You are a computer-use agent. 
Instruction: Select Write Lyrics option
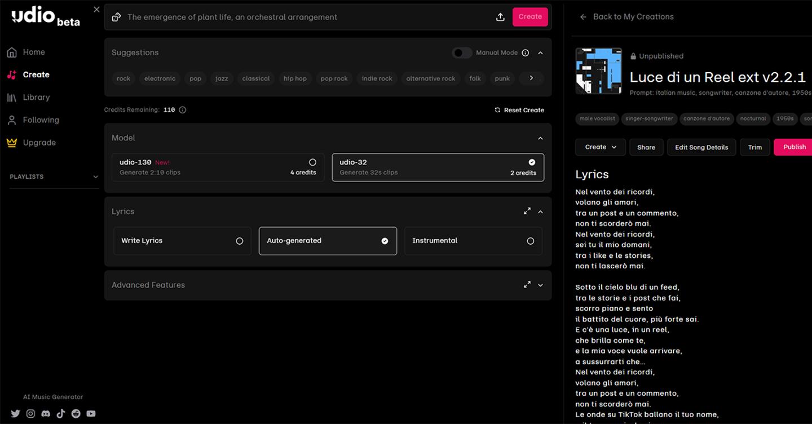coord(182,241)
